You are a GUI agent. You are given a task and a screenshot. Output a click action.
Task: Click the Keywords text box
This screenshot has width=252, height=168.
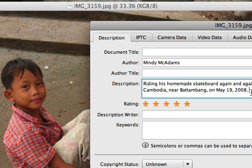197,130
